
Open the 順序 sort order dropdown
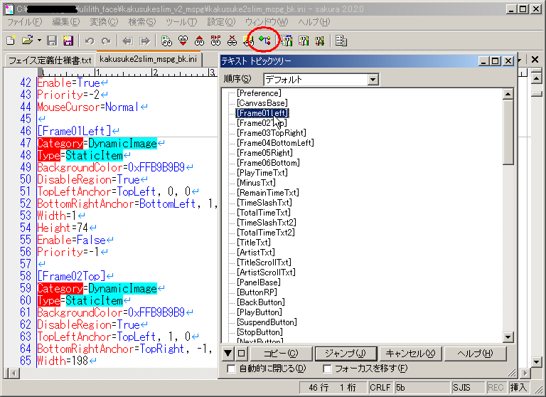pos(373,80)
